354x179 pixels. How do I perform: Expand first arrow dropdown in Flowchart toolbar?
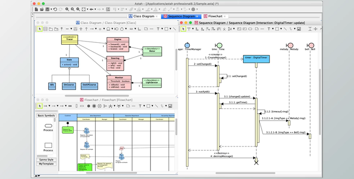coord(49,106)
